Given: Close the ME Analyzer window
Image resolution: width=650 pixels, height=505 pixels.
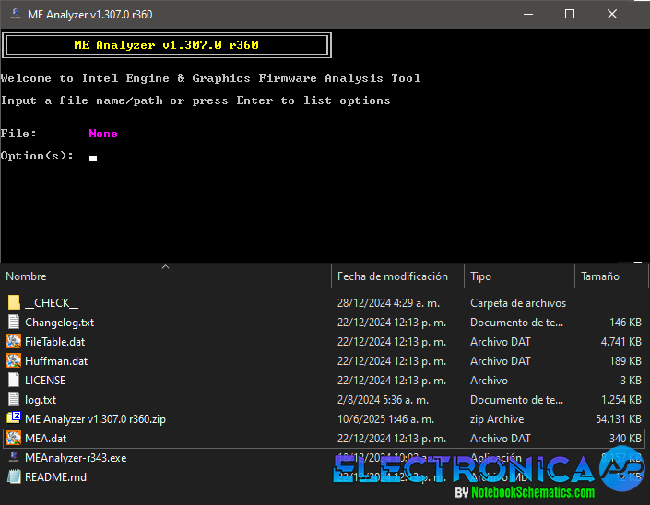Looking at the screenshot, I should [612, 14].
